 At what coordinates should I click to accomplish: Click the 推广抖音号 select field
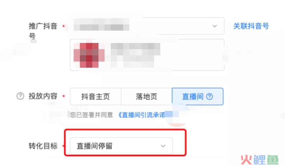(147, 26)
